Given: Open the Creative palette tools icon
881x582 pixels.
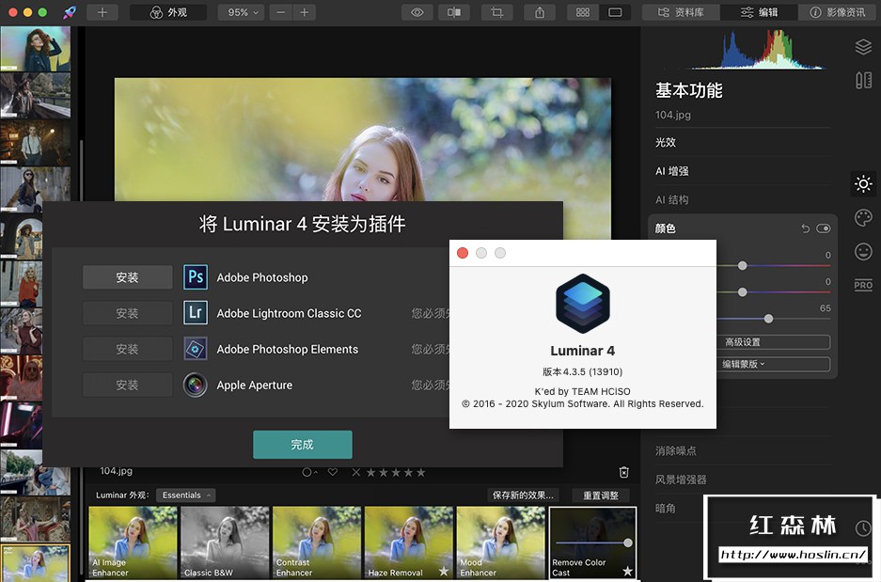Looking at the screenshot, I should (x=863, y=218).
